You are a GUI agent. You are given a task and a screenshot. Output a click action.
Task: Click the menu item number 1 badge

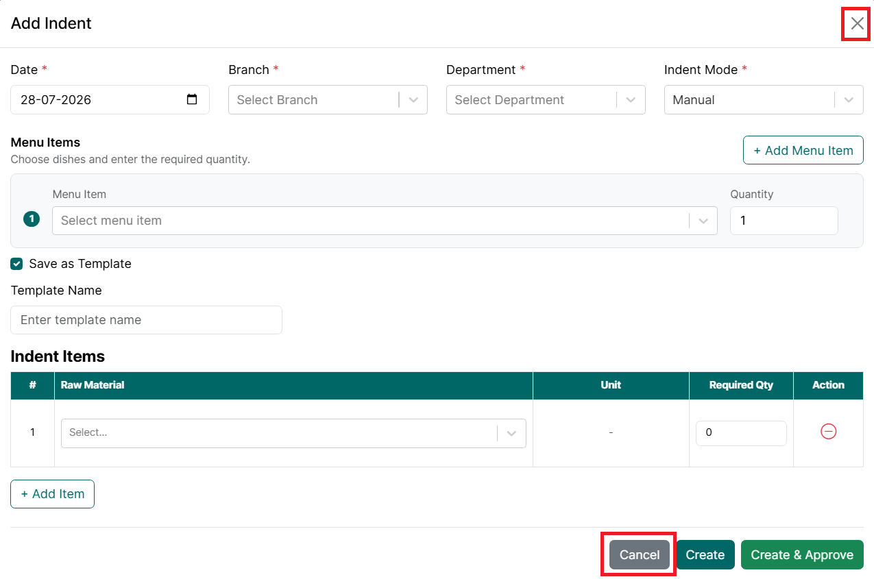pyautogui.click(x=32, y=219)
